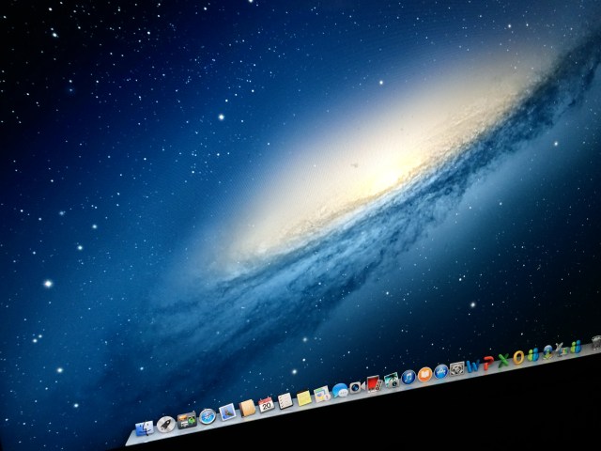
Task: Open the Mac App Store
Action: 440,369
